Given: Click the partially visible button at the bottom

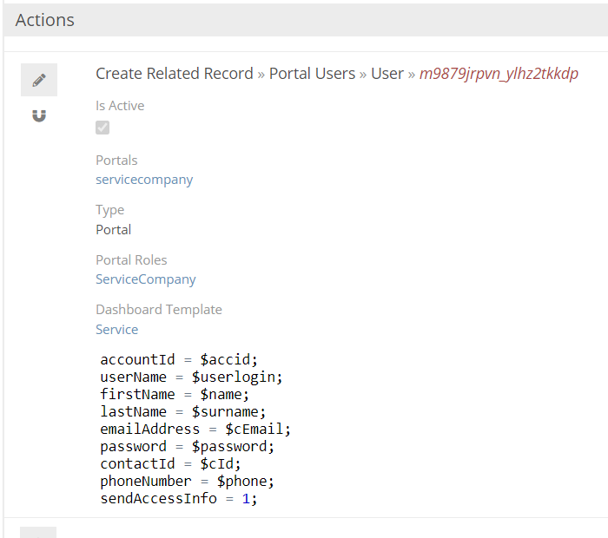Looking at the screenshot, I should pyautogui.click(x=39, y=532).
